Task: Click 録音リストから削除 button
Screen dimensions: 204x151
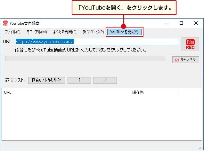Action: 46,80
